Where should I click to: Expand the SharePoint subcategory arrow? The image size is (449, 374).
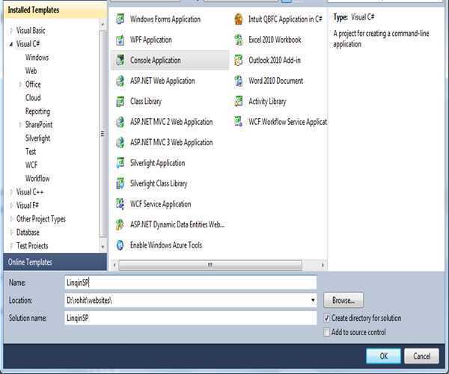(x=20, y=125)
